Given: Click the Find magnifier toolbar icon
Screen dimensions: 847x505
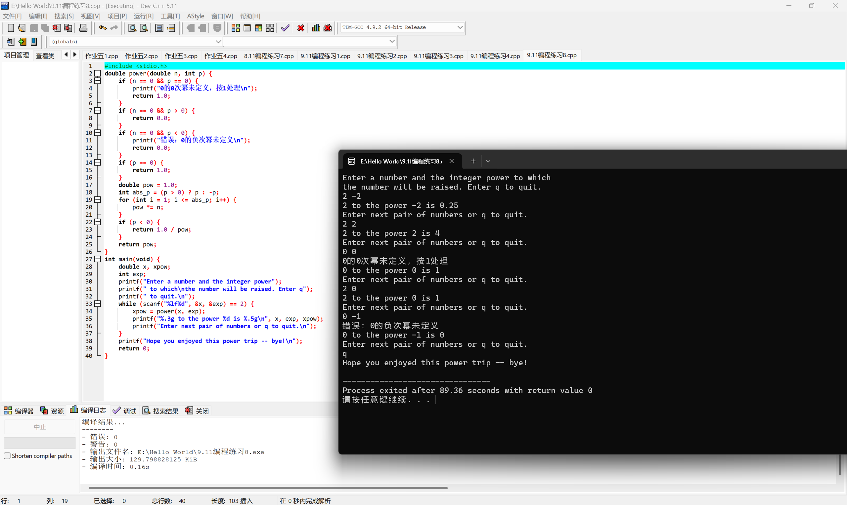Looking at the screenshot, I should coord(132,28).
